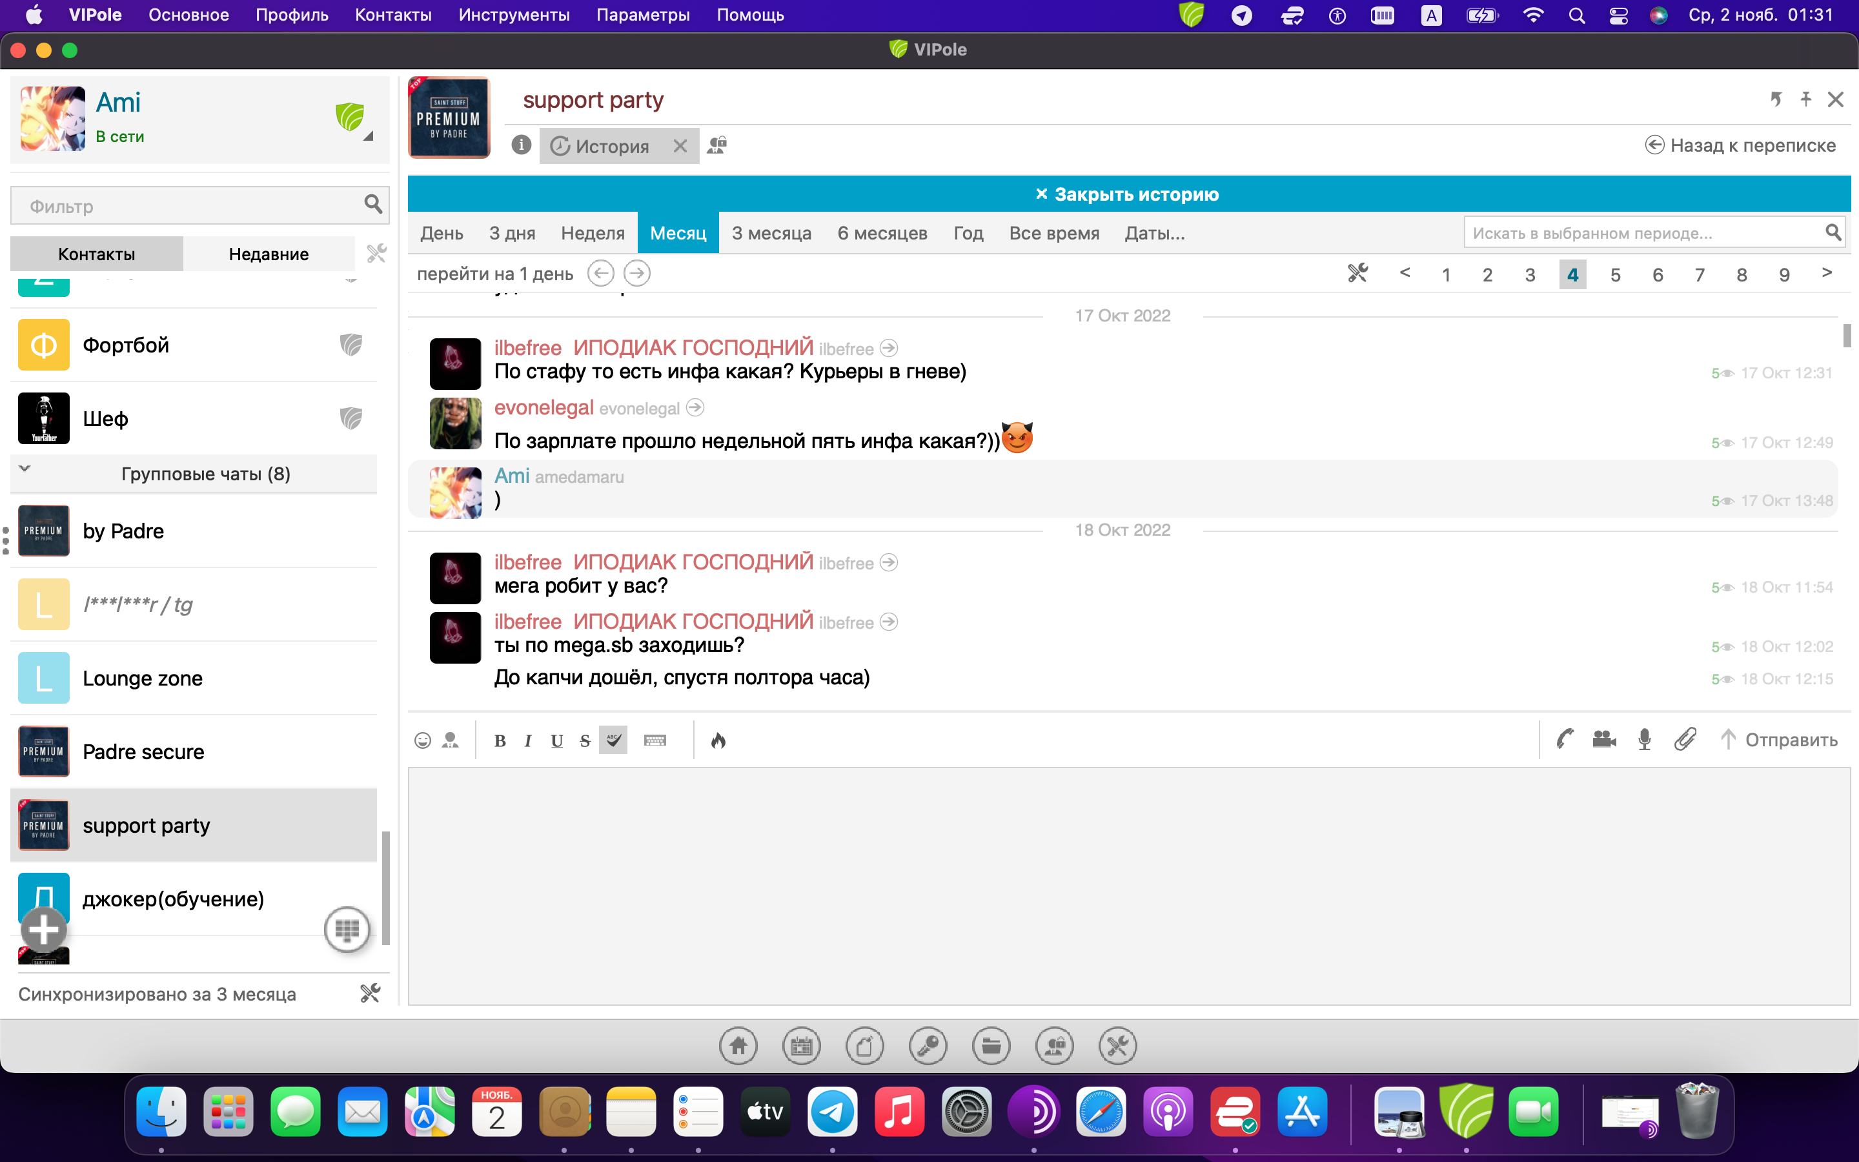Open the home icon in bottom toolbar

738,1046
